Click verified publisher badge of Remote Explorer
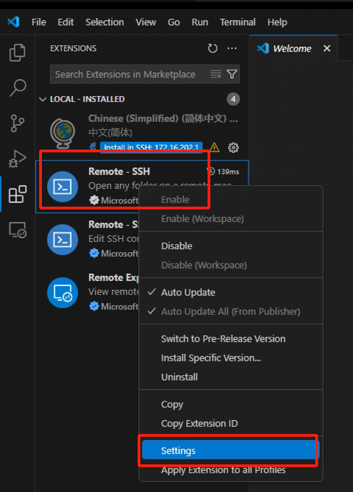This screenshot has width=353, height=492. (94, 306)
